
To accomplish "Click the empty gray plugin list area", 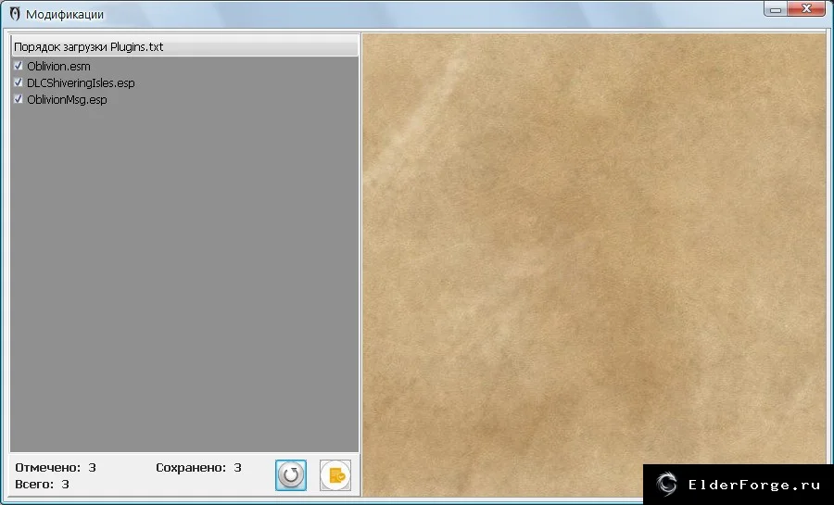I will click(184, 276).
